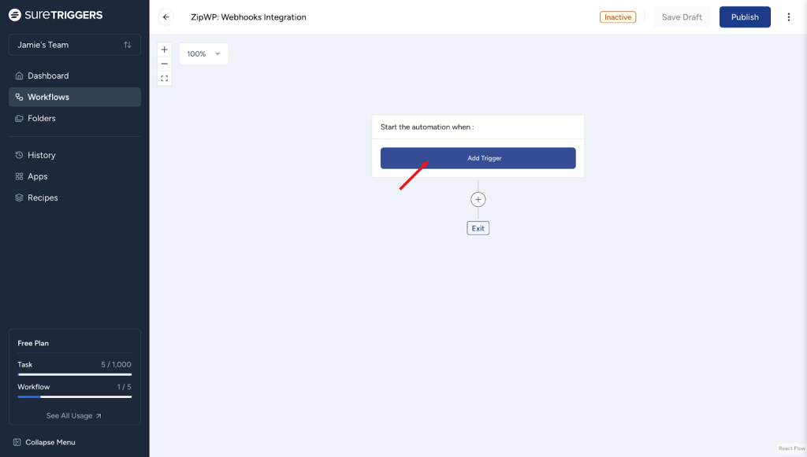Open the three-dot more options menu

(789, 17)
